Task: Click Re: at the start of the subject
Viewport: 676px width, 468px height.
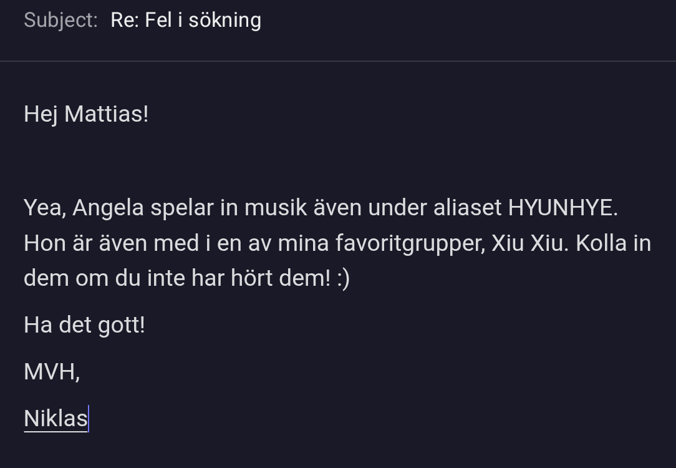Action: pos(125,20)
